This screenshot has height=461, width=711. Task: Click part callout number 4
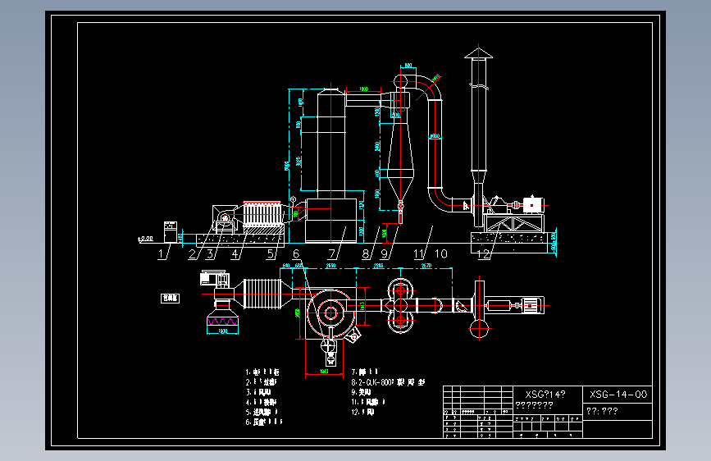click(x=235, y=254)
